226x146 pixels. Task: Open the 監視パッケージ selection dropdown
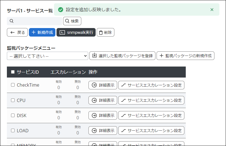47,56
